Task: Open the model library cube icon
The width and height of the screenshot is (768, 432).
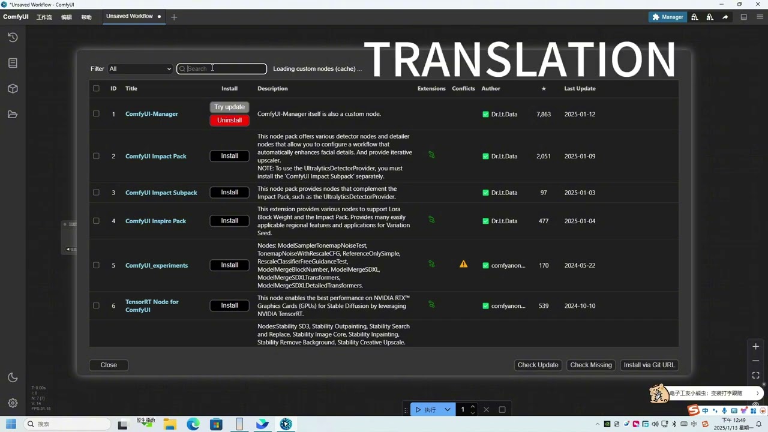Action: [13, 89]
